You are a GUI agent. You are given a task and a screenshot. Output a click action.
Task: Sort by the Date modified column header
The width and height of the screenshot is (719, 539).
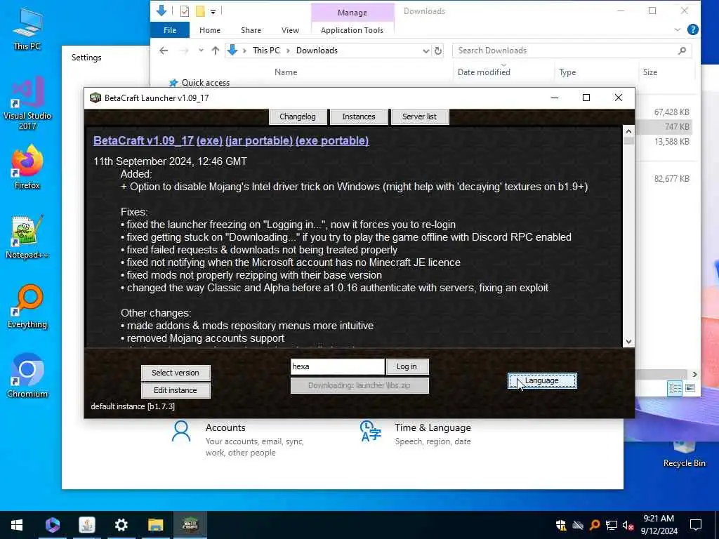pyautogui.click(x=484, y=72)
